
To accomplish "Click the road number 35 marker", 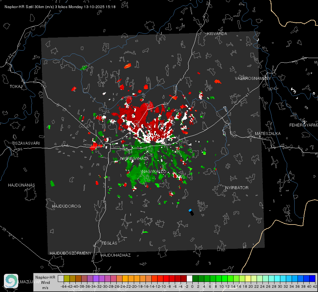I will coord(4,229).
